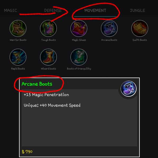Click the +15 Magic Penetration stat line
Viewport: 158px width, 158px height.
click(46, 95)
